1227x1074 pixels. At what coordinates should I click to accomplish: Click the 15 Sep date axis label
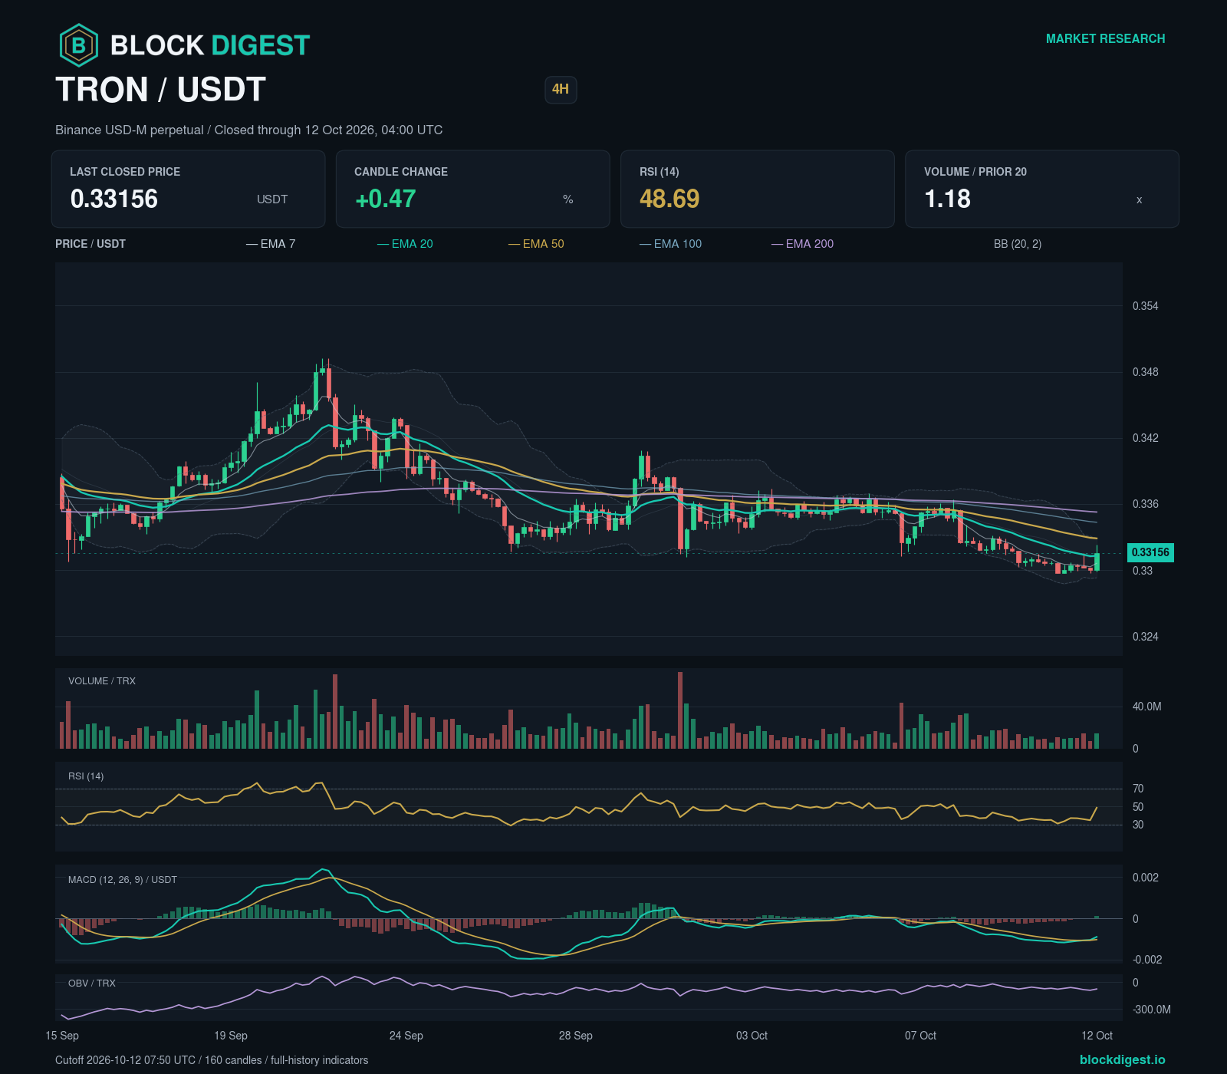click(62, 1036)
